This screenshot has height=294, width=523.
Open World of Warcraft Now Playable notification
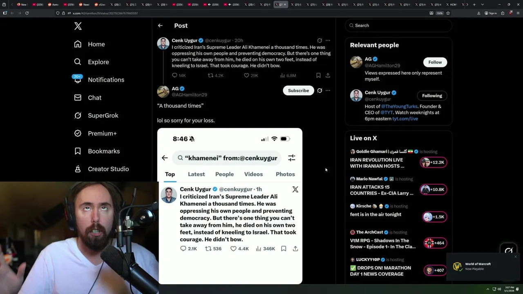tap(483, 267)
